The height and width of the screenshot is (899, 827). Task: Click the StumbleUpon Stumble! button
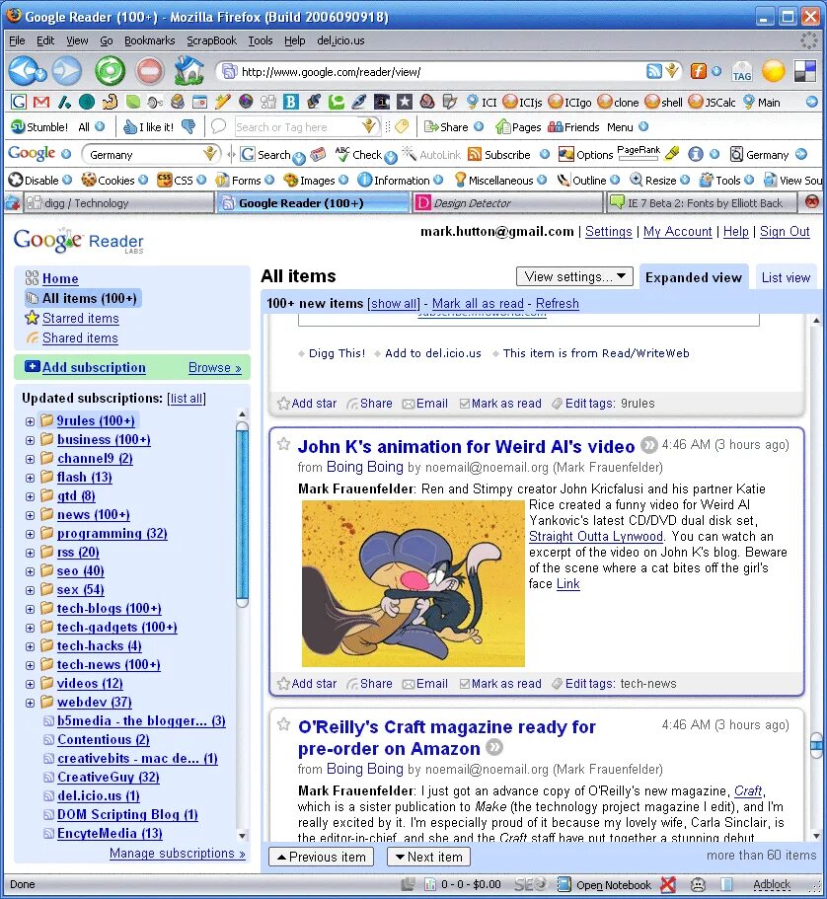click(40, 126)
